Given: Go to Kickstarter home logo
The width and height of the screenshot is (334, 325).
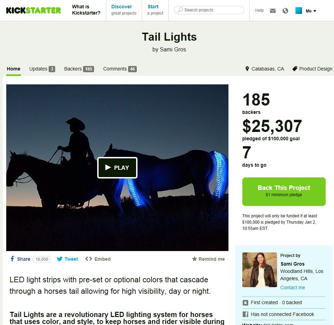Looking at the screenshot, I should click(33, 10).
